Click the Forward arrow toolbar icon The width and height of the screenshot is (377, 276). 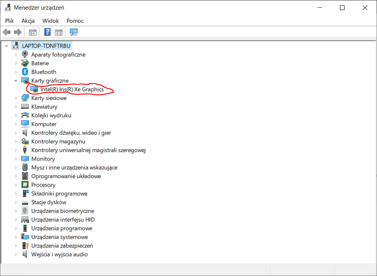tap(18, 32)
